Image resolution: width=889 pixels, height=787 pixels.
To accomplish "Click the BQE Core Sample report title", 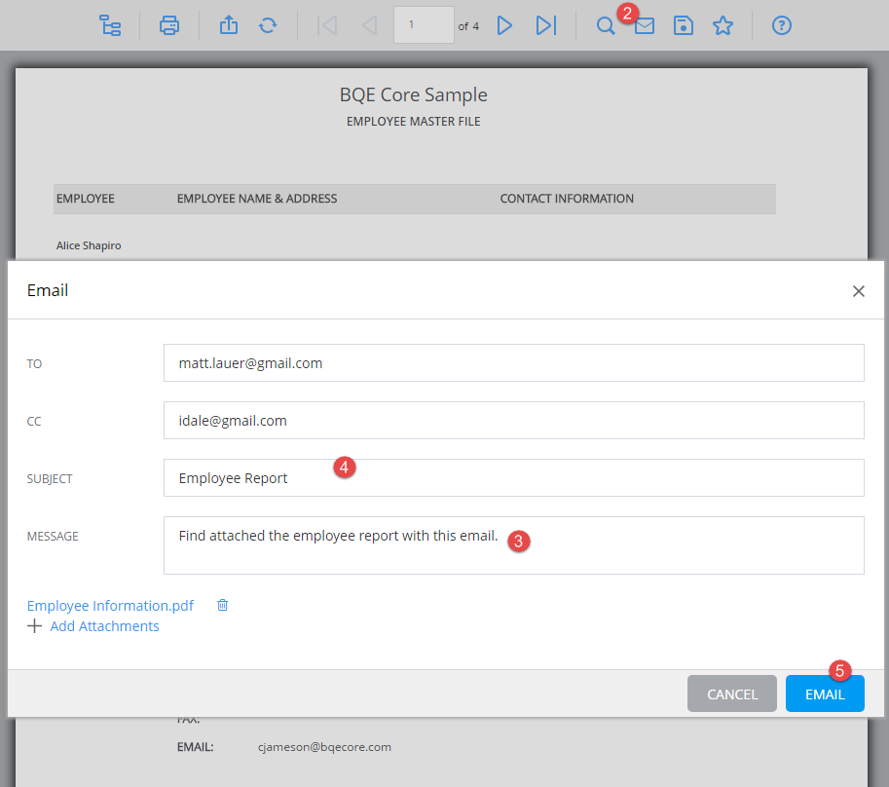I will 413,94.
